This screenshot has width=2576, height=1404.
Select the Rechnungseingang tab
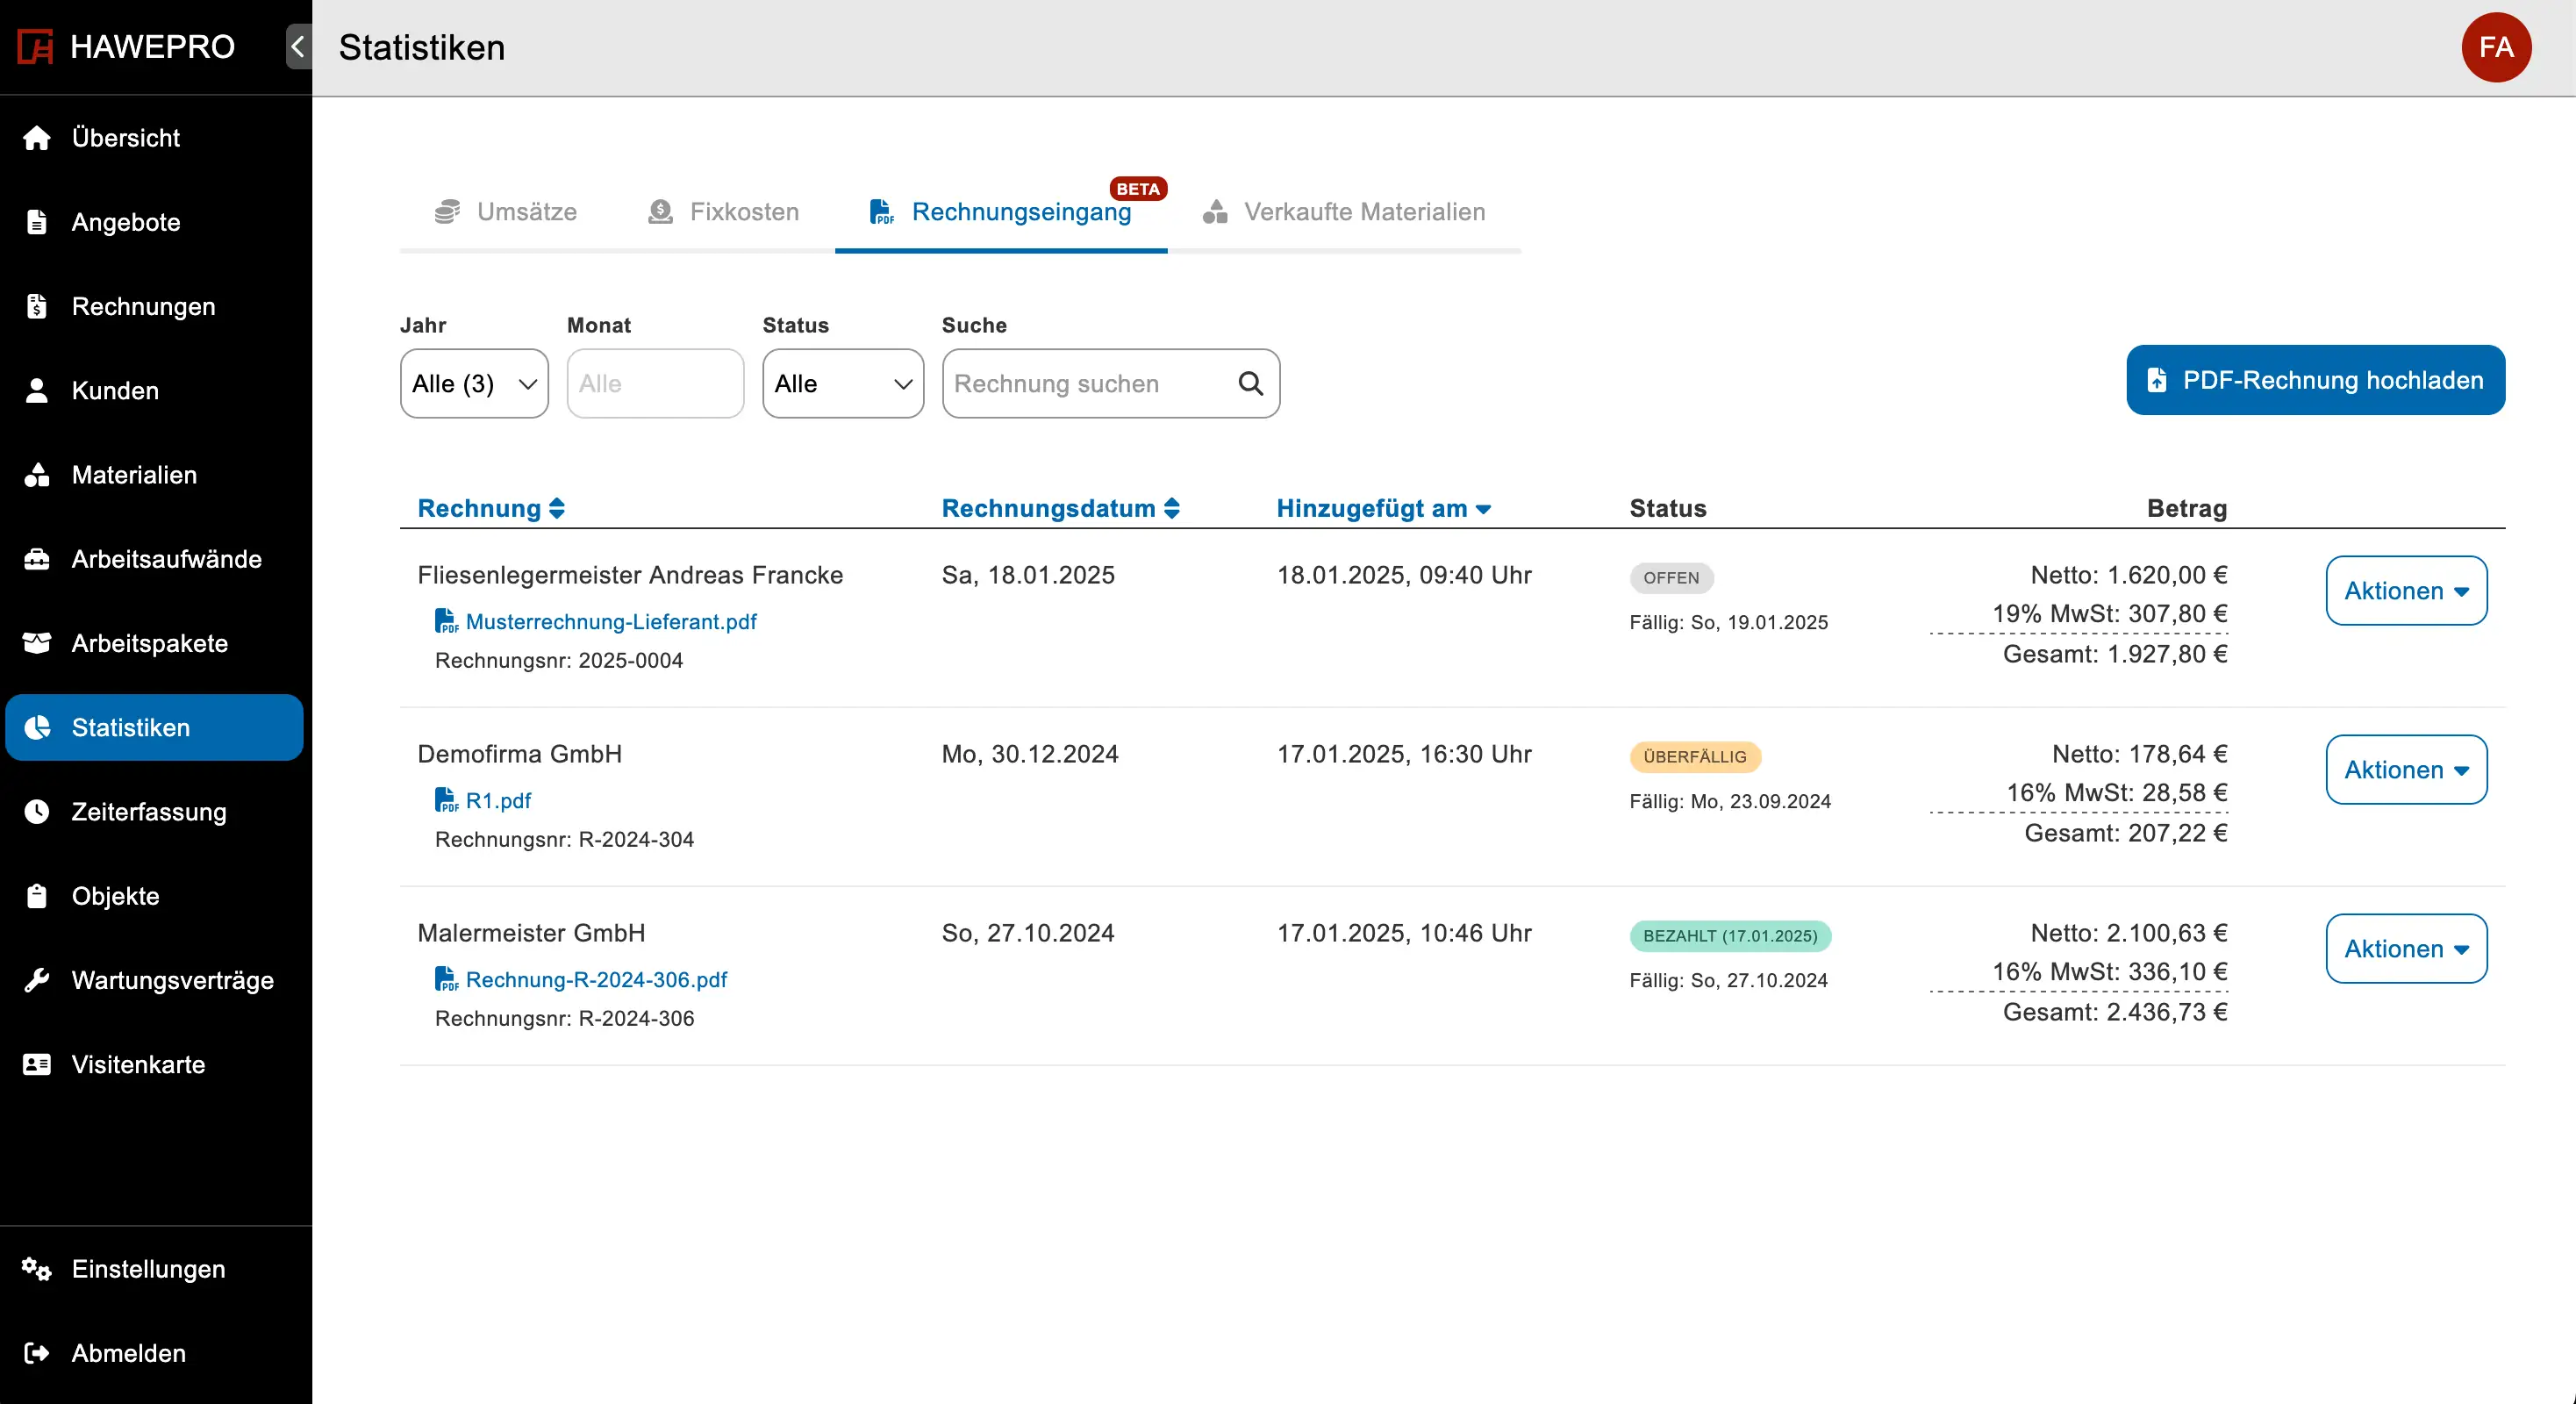click(1001, 212)
